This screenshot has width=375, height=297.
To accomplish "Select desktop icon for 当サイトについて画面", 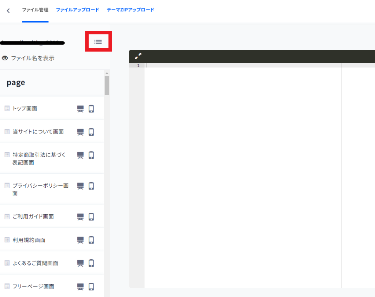I will tap(80, 132).
